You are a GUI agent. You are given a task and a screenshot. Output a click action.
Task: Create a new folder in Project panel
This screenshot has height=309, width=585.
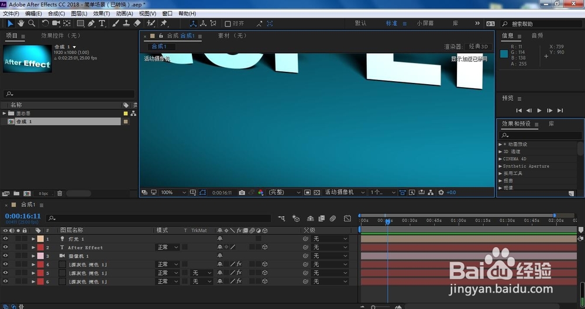click(16, 193)
